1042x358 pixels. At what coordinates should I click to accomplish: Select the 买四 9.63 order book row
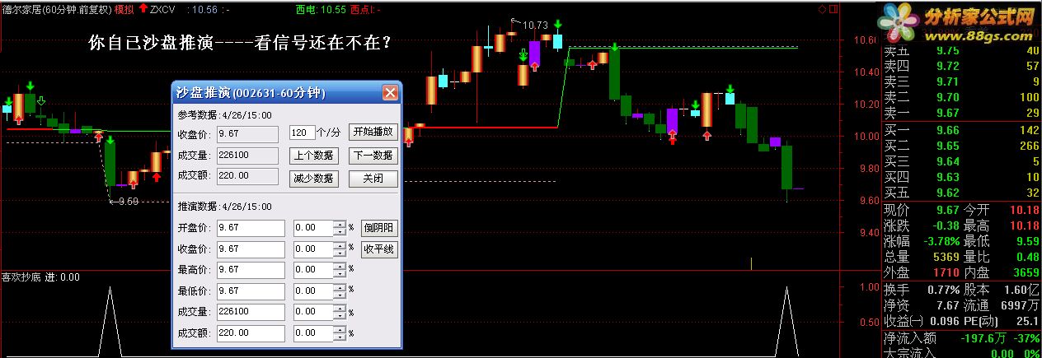click(x=961, y=177)
